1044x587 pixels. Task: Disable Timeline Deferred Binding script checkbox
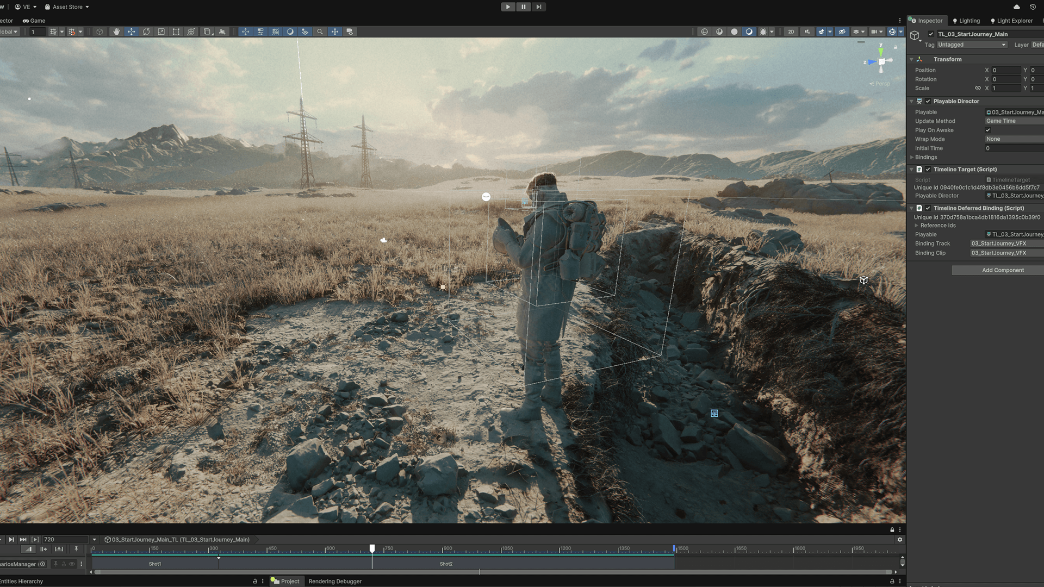tap(928, 208)
